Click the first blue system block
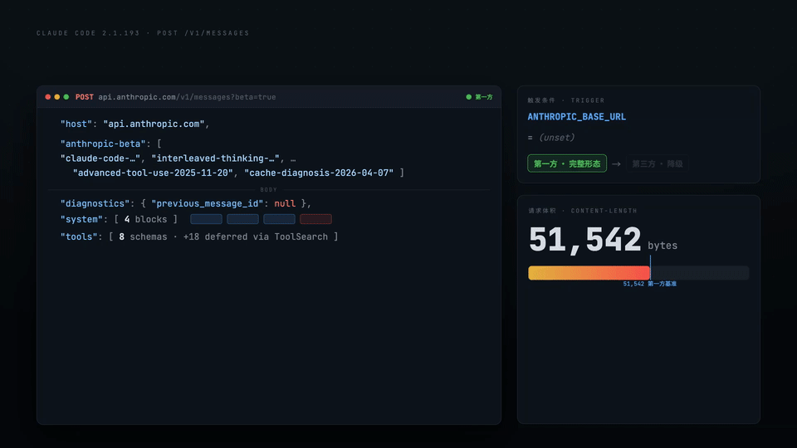Image resolution: width=797 pixels, height=448 pixels. tap(206, 219)
